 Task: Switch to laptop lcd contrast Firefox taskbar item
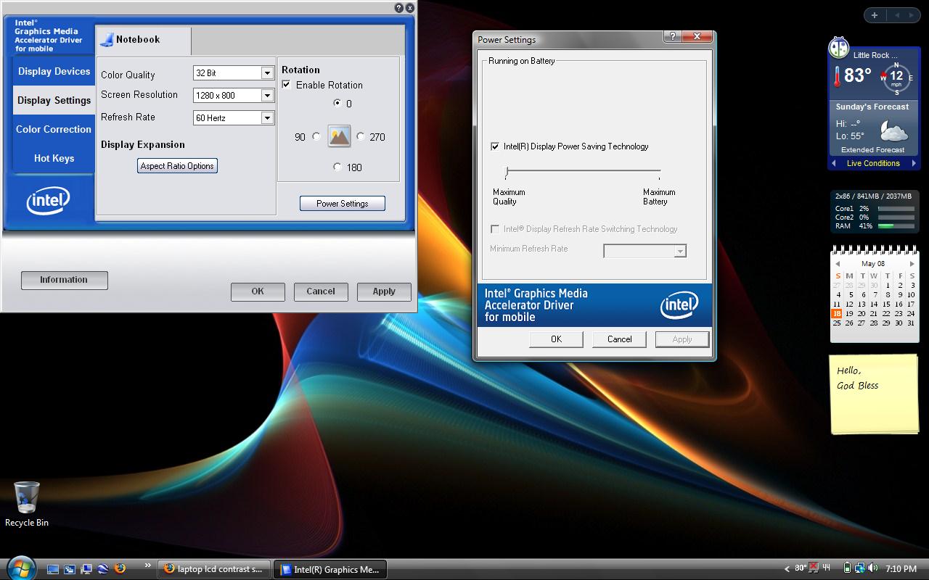coord(214,569)
